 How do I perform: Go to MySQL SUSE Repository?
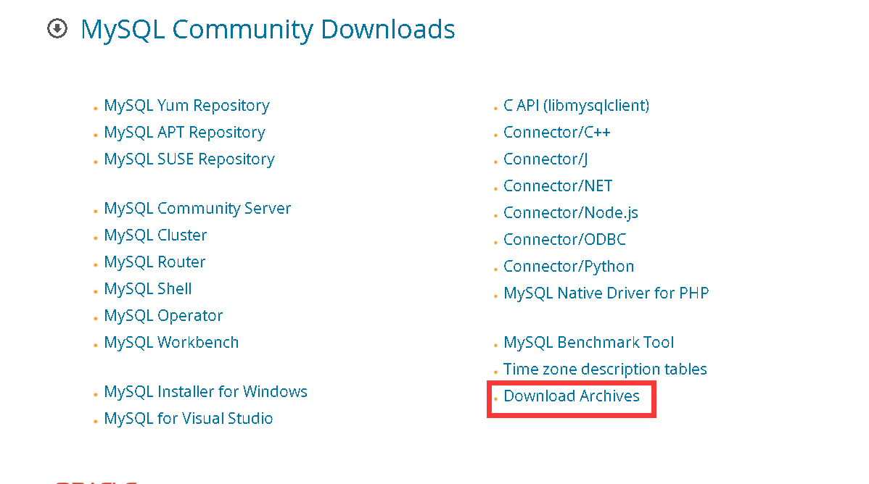pyautogui.click(x=189, y=159)
